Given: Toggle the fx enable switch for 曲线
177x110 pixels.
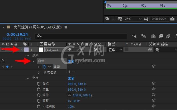Looking at the screenshot, I should coord(3,61).
